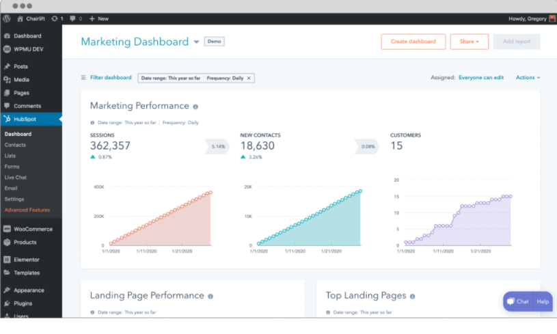This screenshot has height=334, width=557.
Task: Open Plugins in the sidebar
Action: [x=23, y=303]
